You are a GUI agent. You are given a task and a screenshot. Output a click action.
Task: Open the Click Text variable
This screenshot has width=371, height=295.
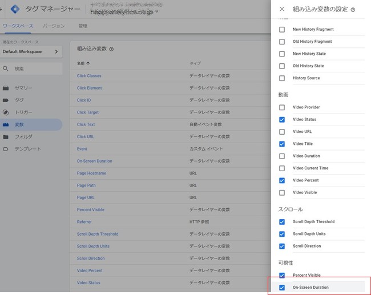pyautogui.click(x=86, y=124)
